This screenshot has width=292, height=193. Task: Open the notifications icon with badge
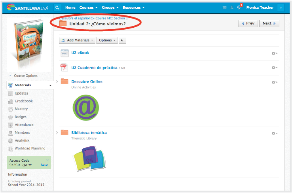239,7
